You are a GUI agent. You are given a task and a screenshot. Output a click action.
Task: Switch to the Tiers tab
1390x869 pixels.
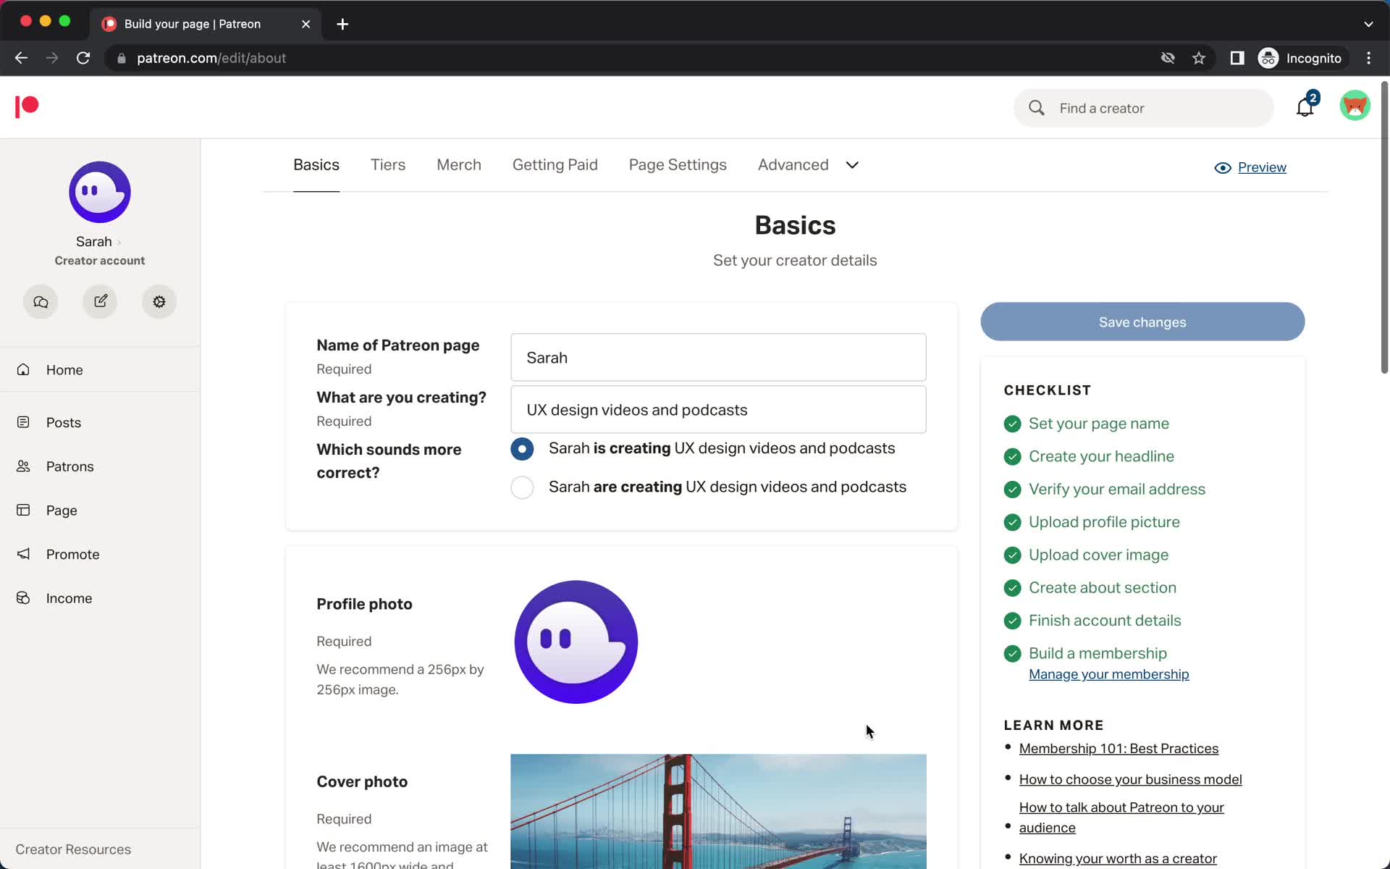tap(388, 164)
